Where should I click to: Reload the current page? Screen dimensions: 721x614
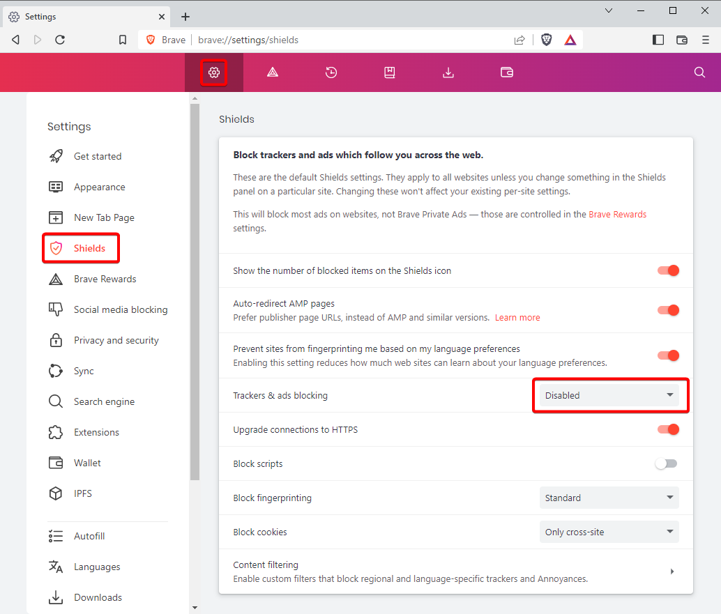click(60, 40)
